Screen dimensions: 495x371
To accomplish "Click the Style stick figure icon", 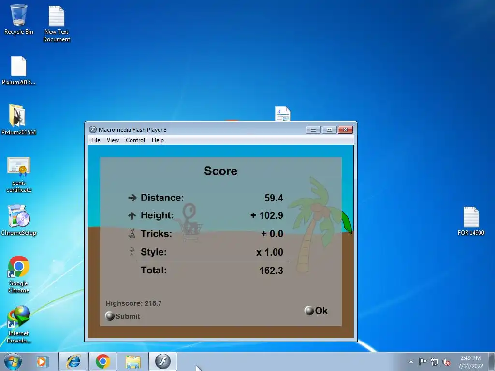I will [132, 251].
